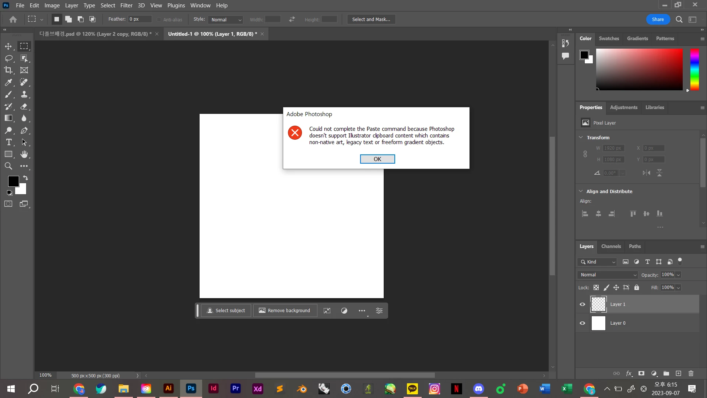Select the Clone Stamp tool
Screen dimensions: 707x398
point(24,94)
